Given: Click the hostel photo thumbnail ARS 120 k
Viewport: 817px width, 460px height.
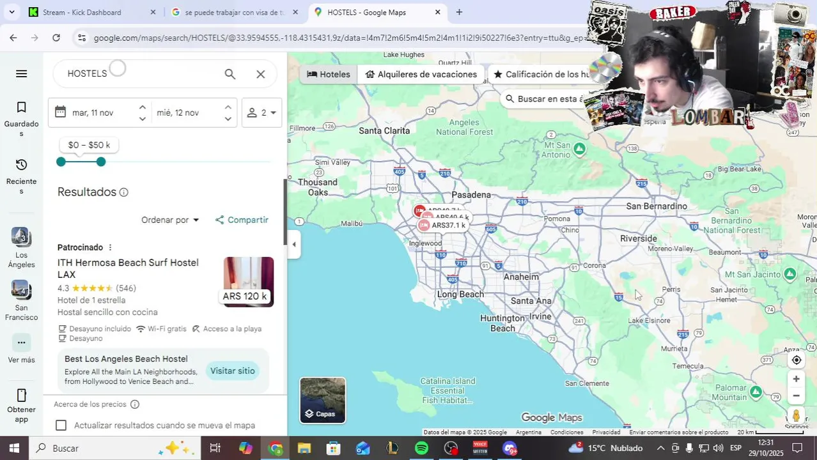Looking at the screenshot, I should [248, 282].
